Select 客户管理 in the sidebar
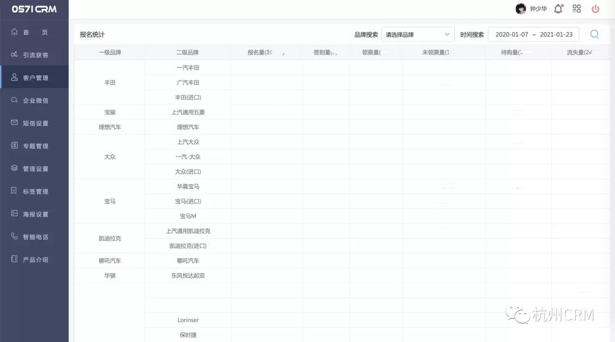The image size is (615, 342). tap(35, 77)
